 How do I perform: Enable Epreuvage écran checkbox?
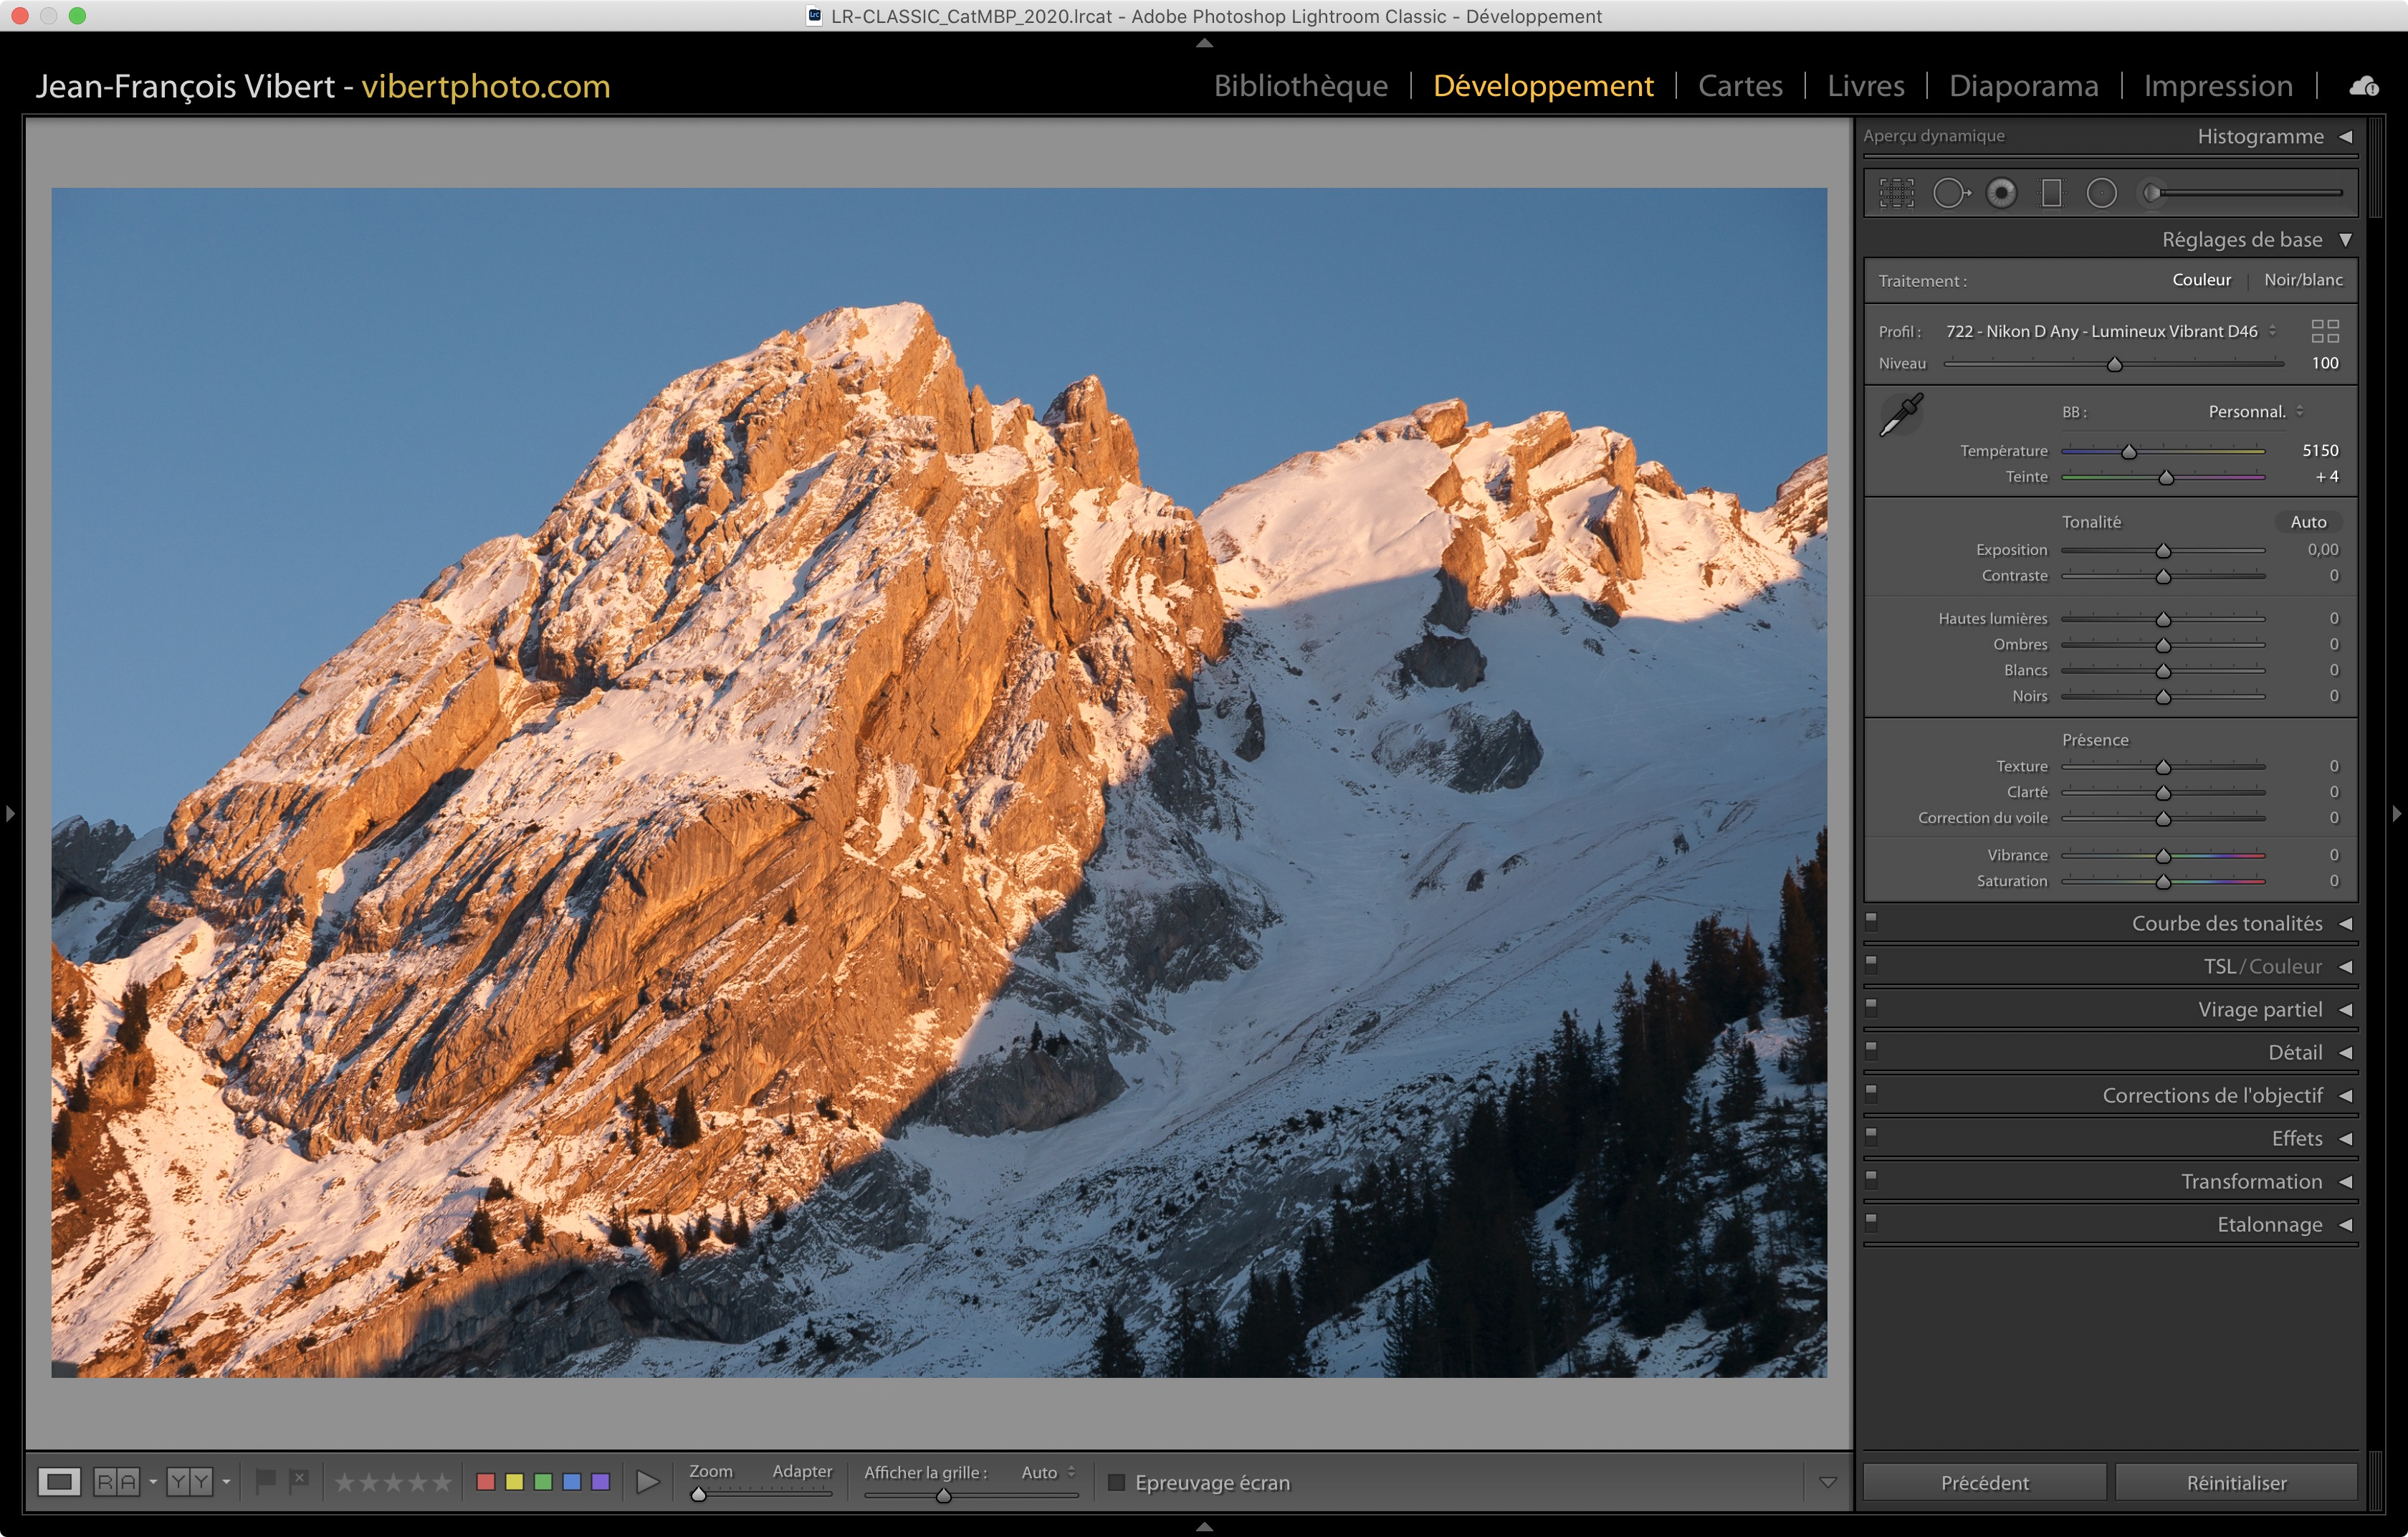pos(1117,1482)
